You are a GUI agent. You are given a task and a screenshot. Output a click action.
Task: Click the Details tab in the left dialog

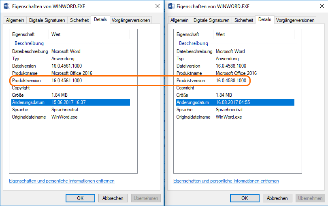coord(100,19)
